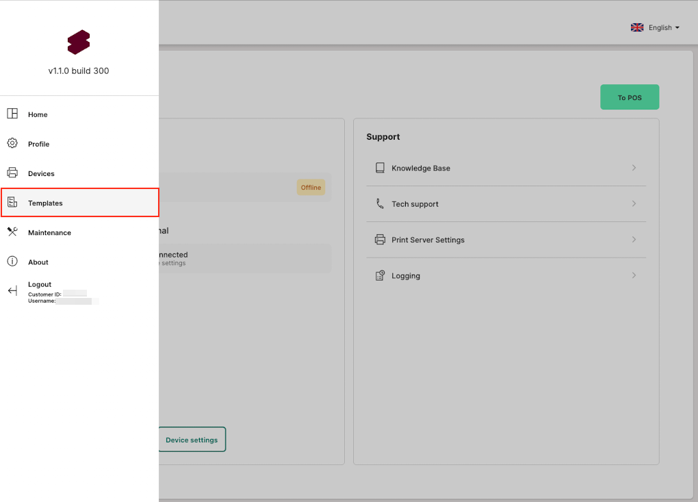Select Maintenance menu item
This screenshot has width=698, height=502.
(x=49, y=232)
